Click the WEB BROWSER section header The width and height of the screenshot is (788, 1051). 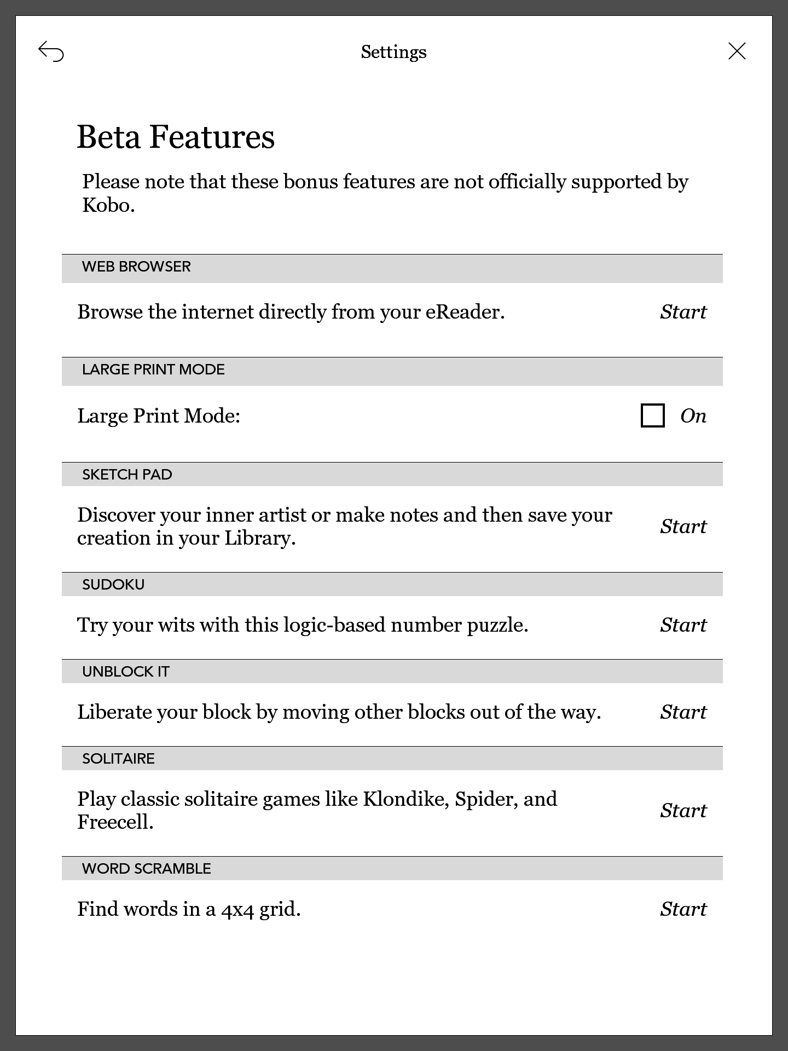[137, 267]
